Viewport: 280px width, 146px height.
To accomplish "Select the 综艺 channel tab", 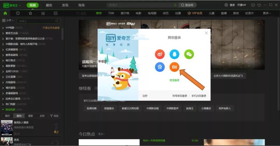I will click(166, 13).
